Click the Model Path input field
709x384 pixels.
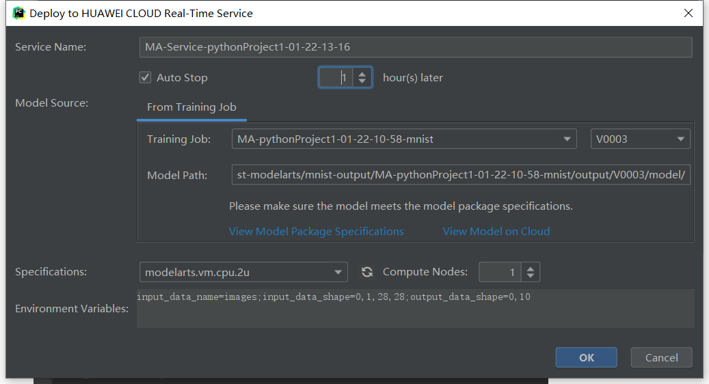pyautogui.click(x=461, y=175)
